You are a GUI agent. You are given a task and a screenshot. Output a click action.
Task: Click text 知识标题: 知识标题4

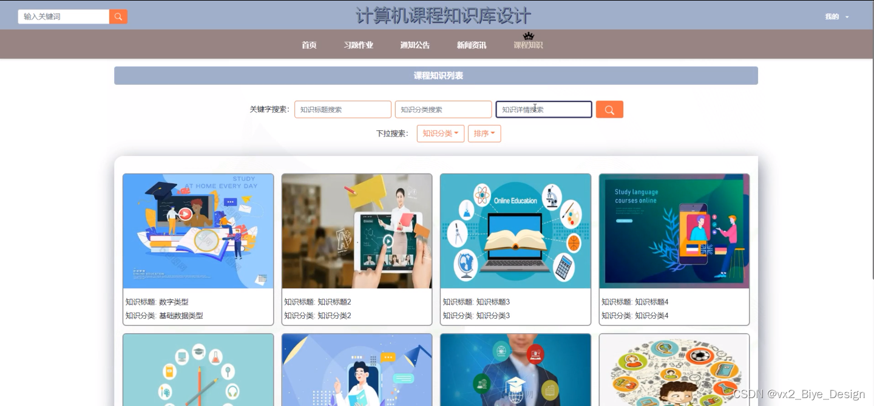click(x=635, y=302)
